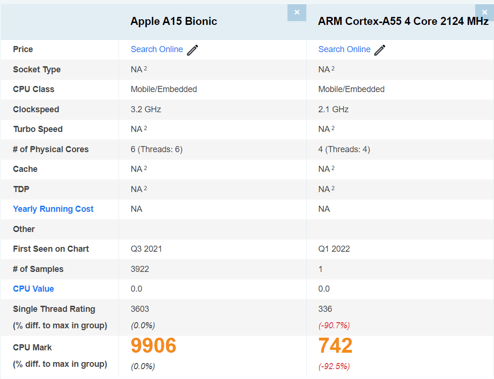Click the # of Samples label
The height and width of the screenshot is (379, 494).
pyautogui.click(x=38, y=269)
